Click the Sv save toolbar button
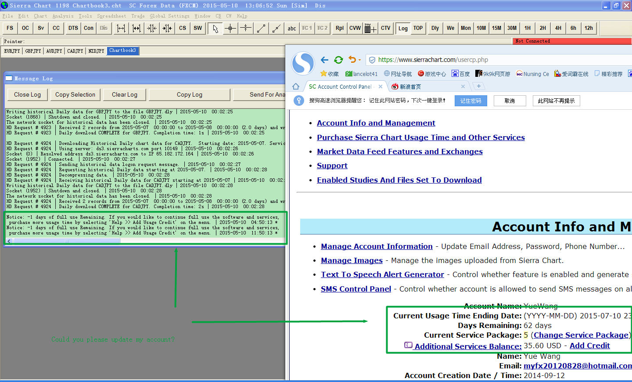 click(x=41, y=28)
